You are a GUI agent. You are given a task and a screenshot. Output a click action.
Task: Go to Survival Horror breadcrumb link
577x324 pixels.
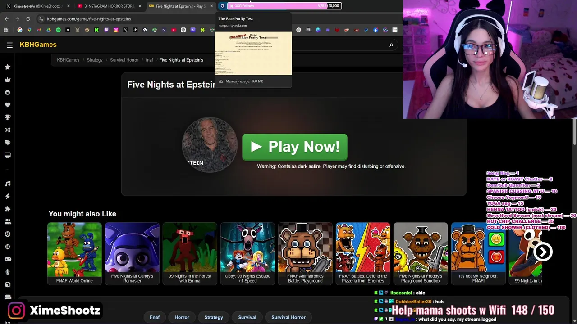(124, 60)
